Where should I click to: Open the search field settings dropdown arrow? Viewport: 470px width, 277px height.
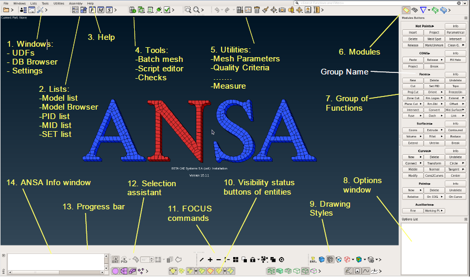[x=465, y=3]
